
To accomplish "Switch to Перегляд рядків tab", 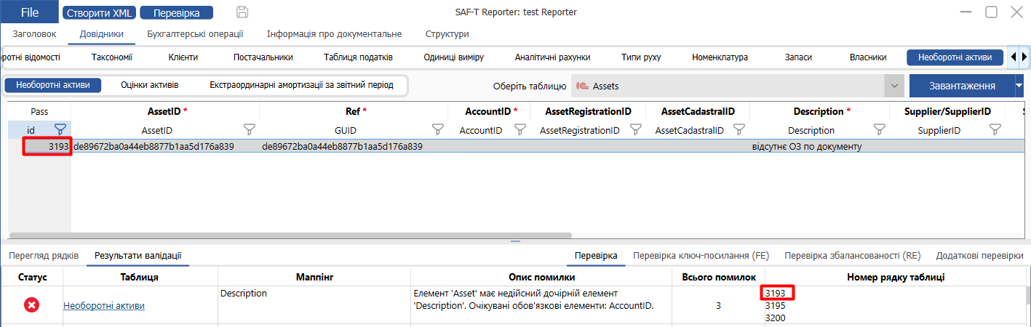I will (x=44, y=256).
